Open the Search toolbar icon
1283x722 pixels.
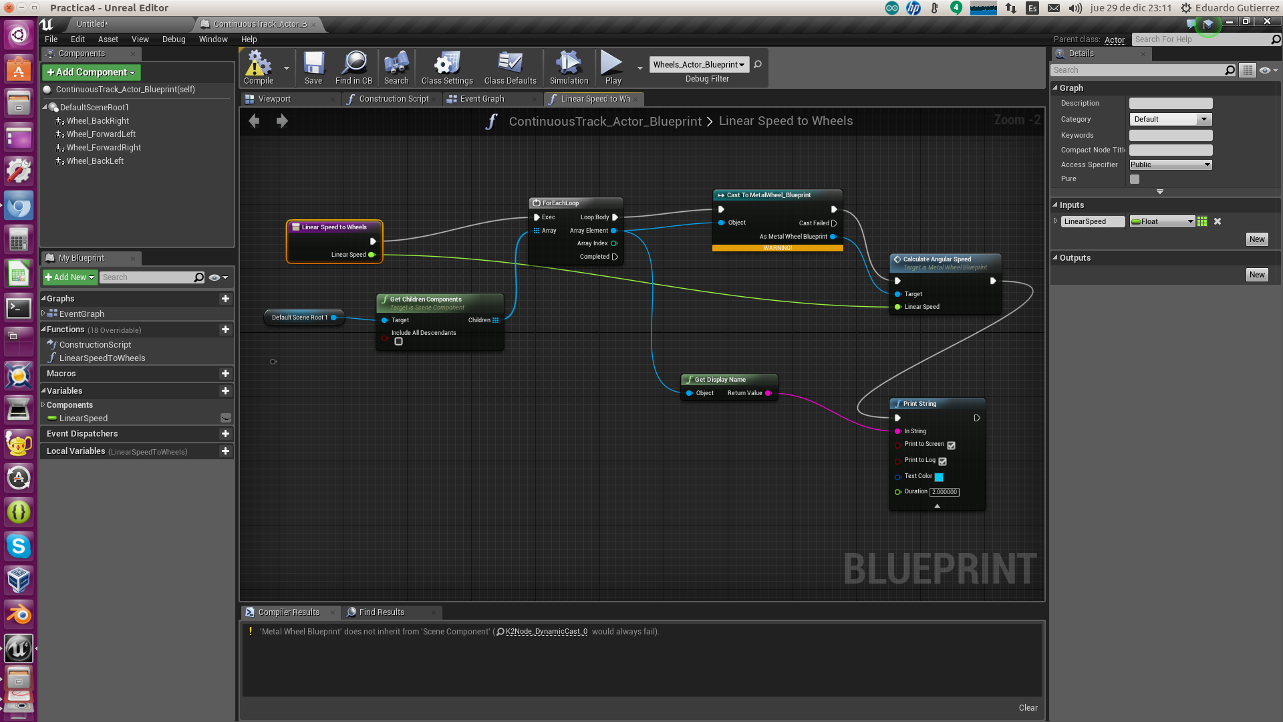[396, 68]
